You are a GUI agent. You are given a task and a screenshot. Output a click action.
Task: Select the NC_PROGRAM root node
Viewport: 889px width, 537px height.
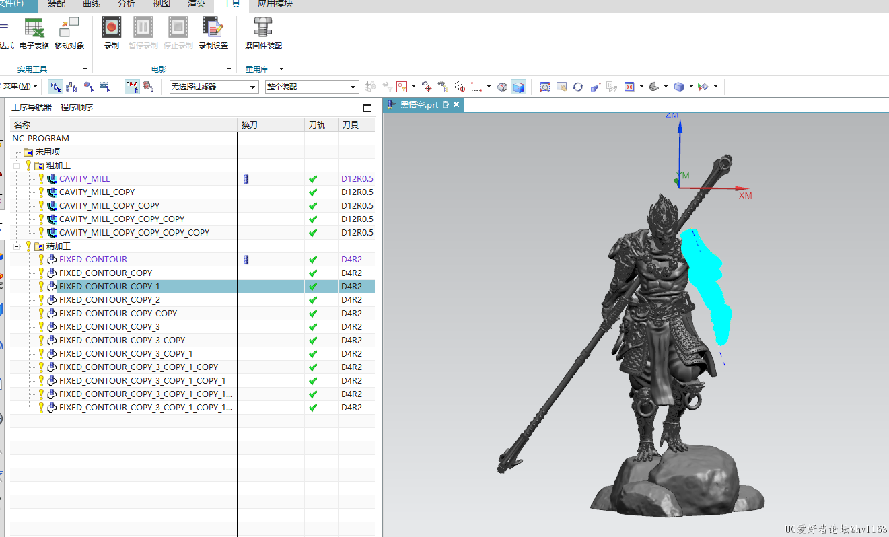[40, 139]
